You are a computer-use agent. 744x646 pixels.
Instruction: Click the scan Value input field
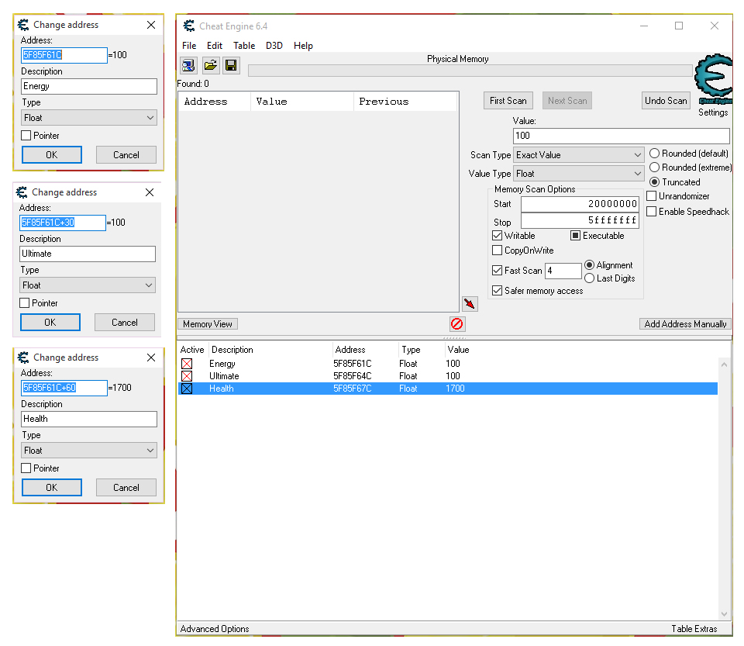tap(621, 136)
